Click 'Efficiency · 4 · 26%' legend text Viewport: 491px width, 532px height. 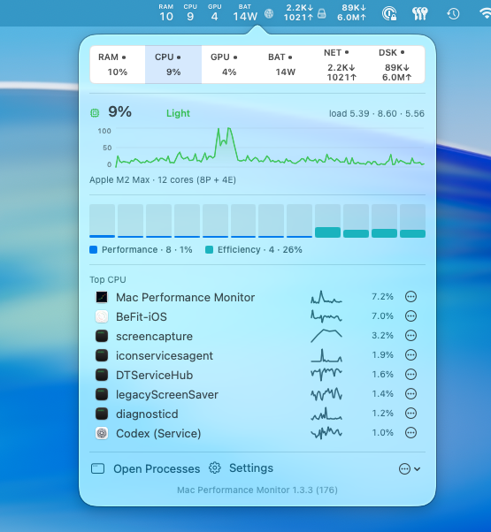click(x=260, y=250)
